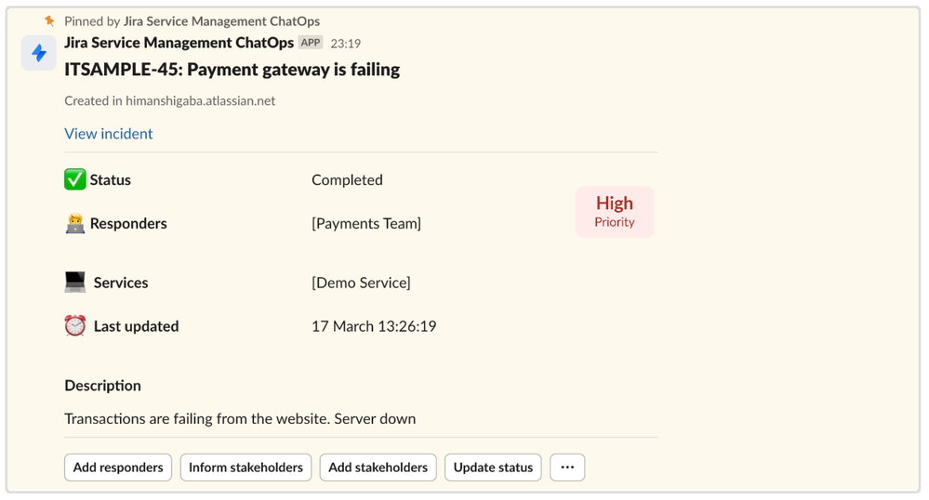Click the Add stakeholders button
Viewport: 929px width, 500px height.
(378, 467)
